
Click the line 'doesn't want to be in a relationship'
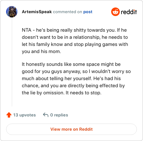coord(60,37)
